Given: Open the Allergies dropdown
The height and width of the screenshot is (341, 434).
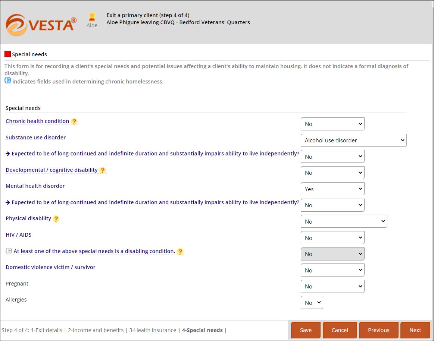Looking at the screenshot, I should point(312,303).
